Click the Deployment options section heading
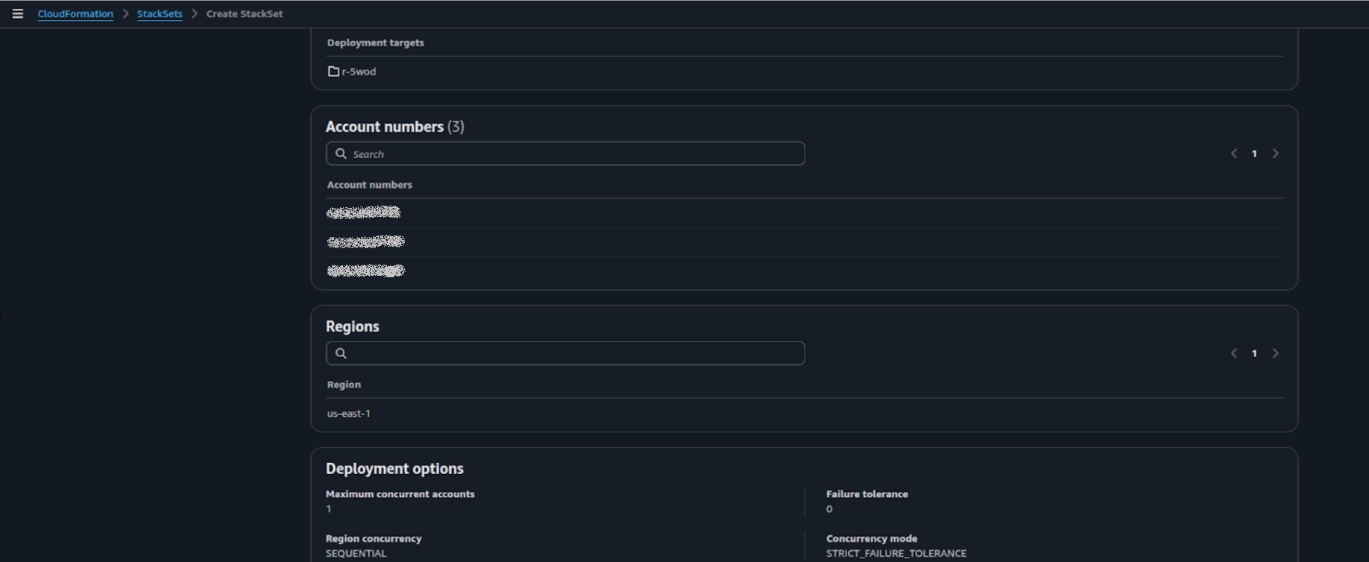 tap(394, 469)
